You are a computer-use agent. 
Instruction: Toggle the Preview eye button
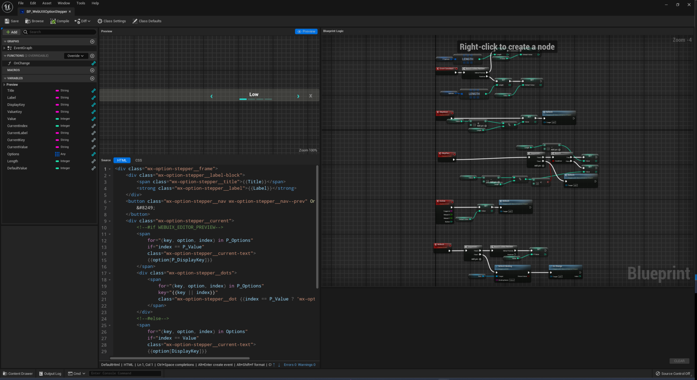(306, 31)
